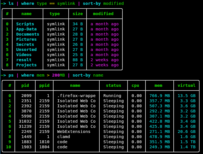The width and height of the screenshot is (203, 154).
Task: Select the 88 B size cell
Action: [77, 60]
